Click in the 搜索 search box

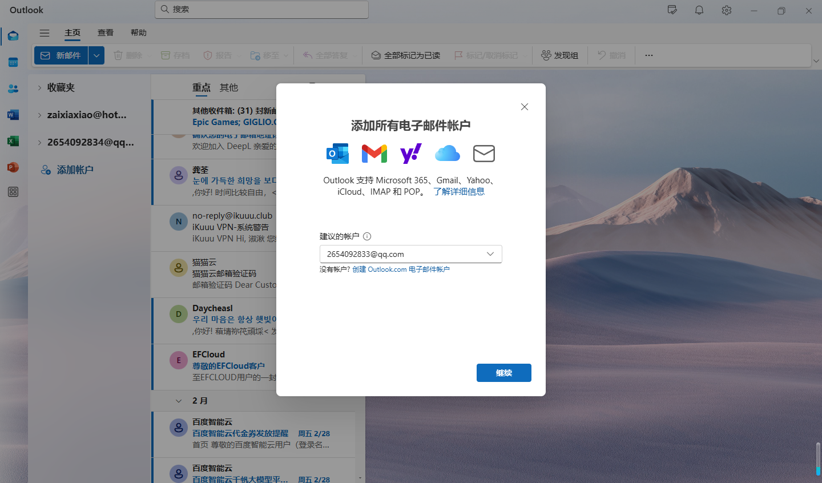coord(261,9)
